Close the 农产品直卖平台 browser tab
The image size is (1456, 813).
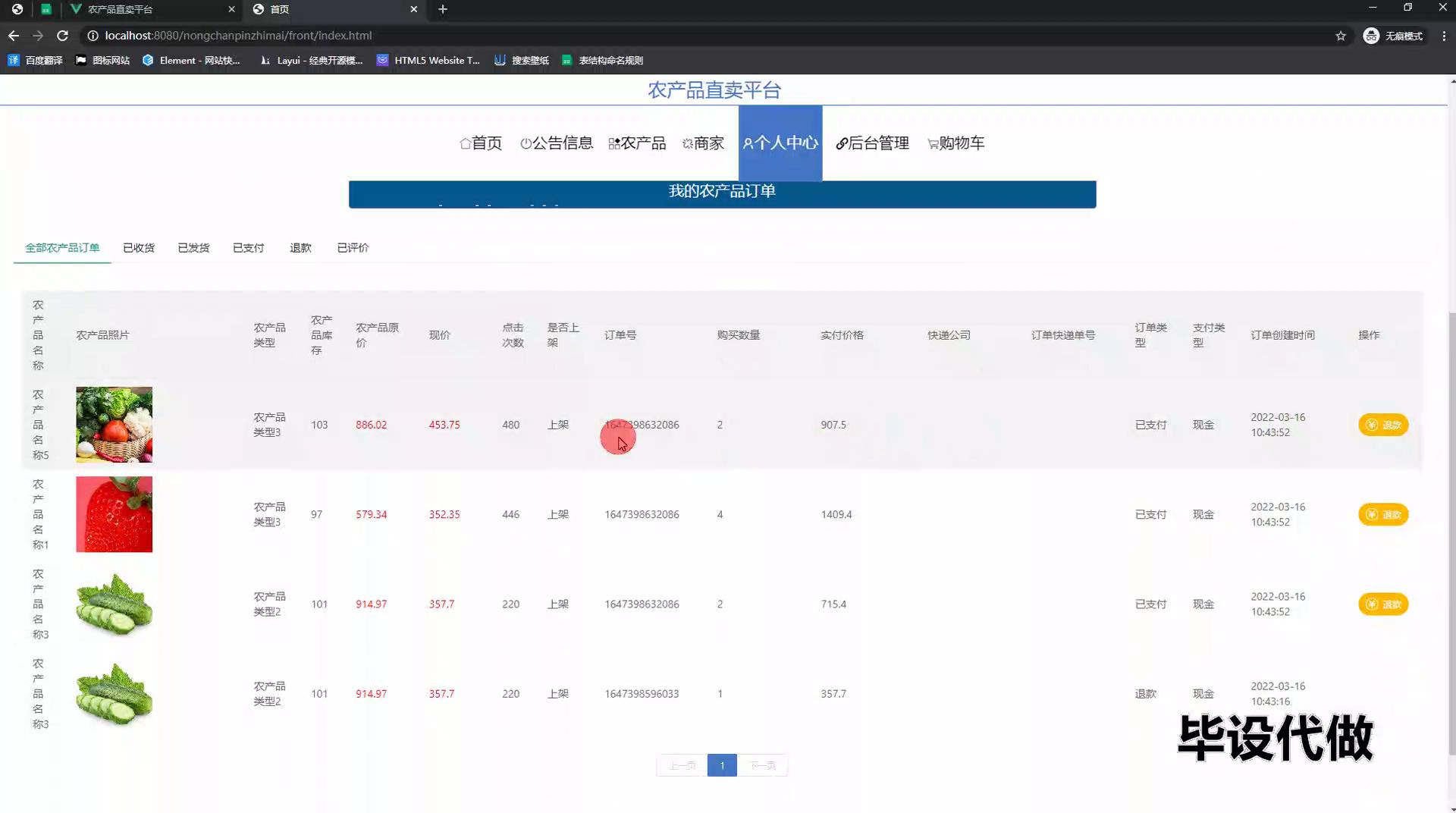point(231,9)
